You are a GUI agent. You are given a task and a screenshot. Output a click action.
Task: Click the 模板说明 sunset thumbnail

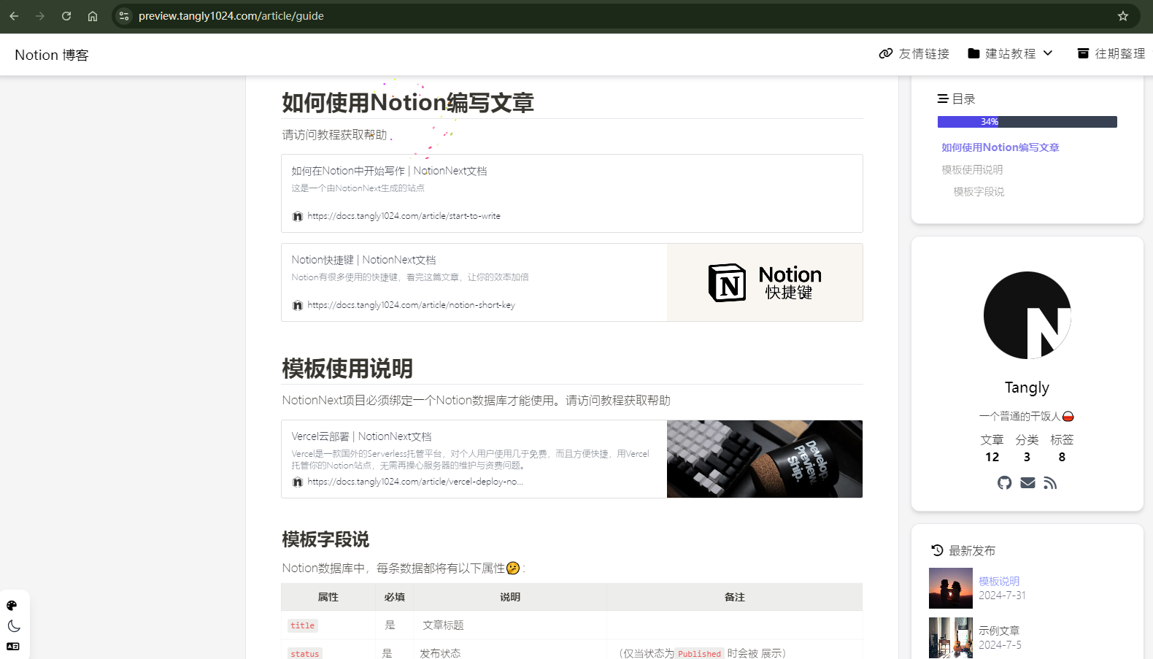[x=951, y=588]
